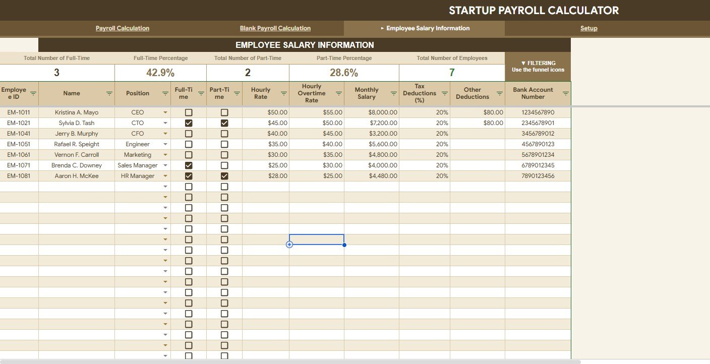This screenshot has height=364, width=710.
Task: Select Bank Account Number 1234567890
Action: coord(538,112)
